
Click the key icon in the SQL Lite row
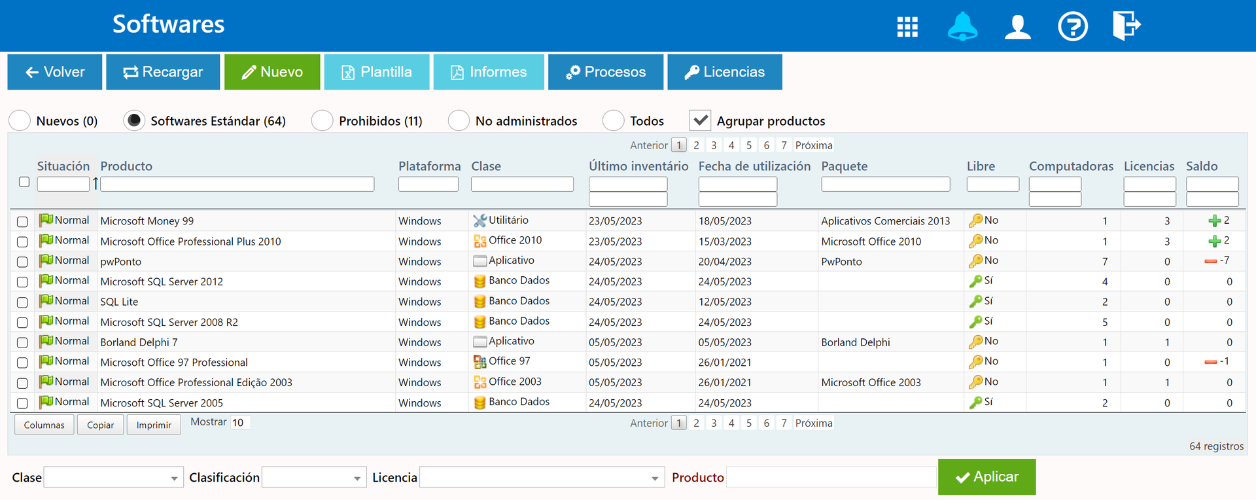coord(975,302)
